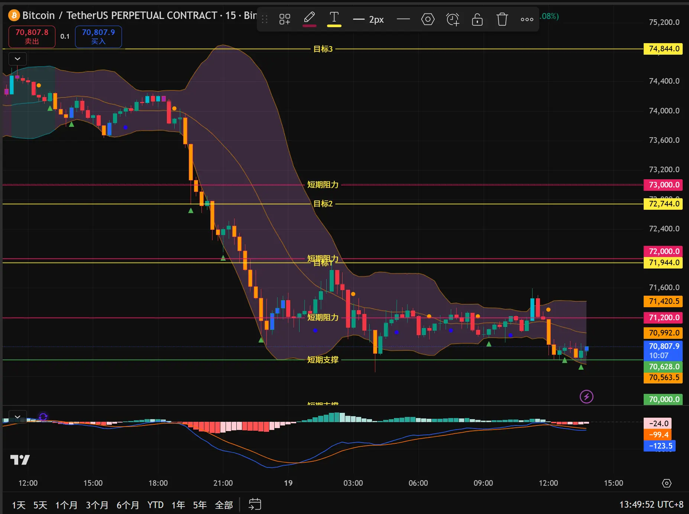Select the 5年 time range
The image size is (689, 514).
pos(200,505)
